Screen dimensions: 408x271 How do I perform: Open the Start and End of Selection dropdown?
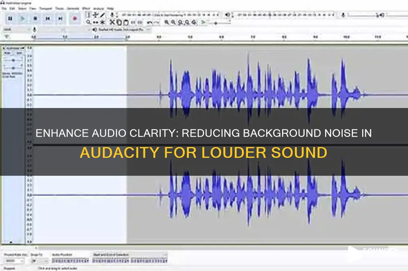point(129,255)
